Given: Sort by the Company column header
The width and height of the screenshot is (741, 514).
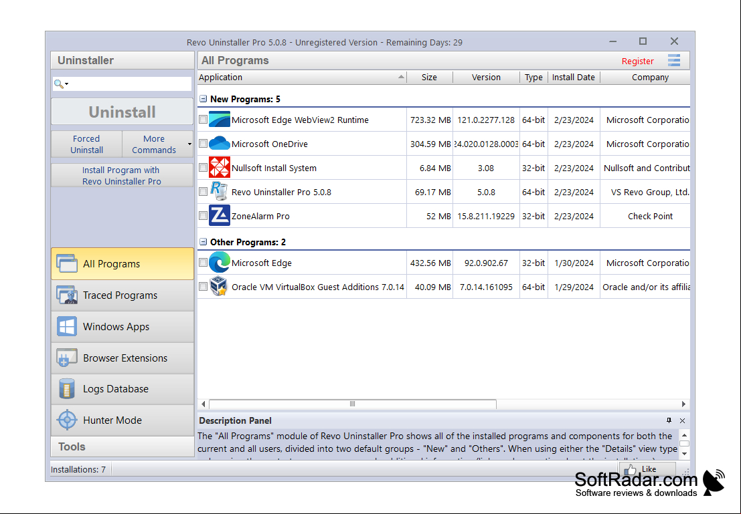Looking at the screenshot, I should [645, 77].
